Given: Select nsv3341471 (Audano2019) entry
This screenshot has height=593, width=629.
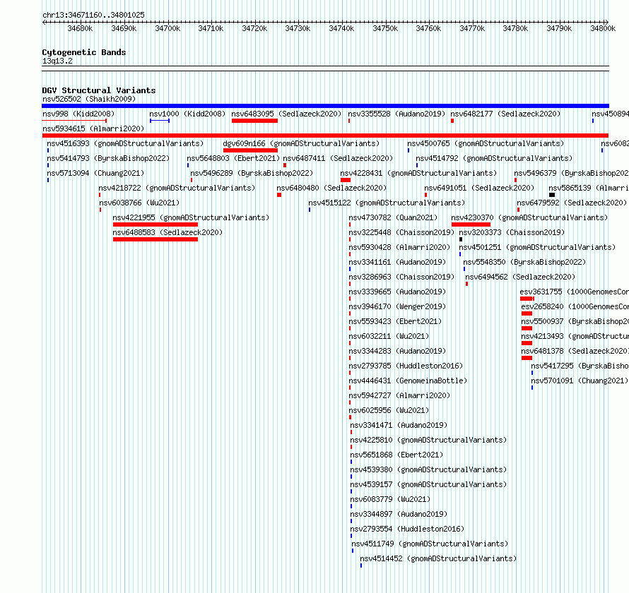Looking at the screenshot, I should 399,425.
